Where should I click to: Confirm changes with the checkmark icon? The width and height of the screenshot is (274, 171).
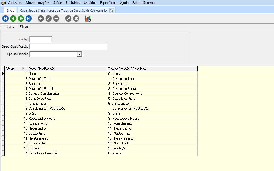click(x=68, y=19)
